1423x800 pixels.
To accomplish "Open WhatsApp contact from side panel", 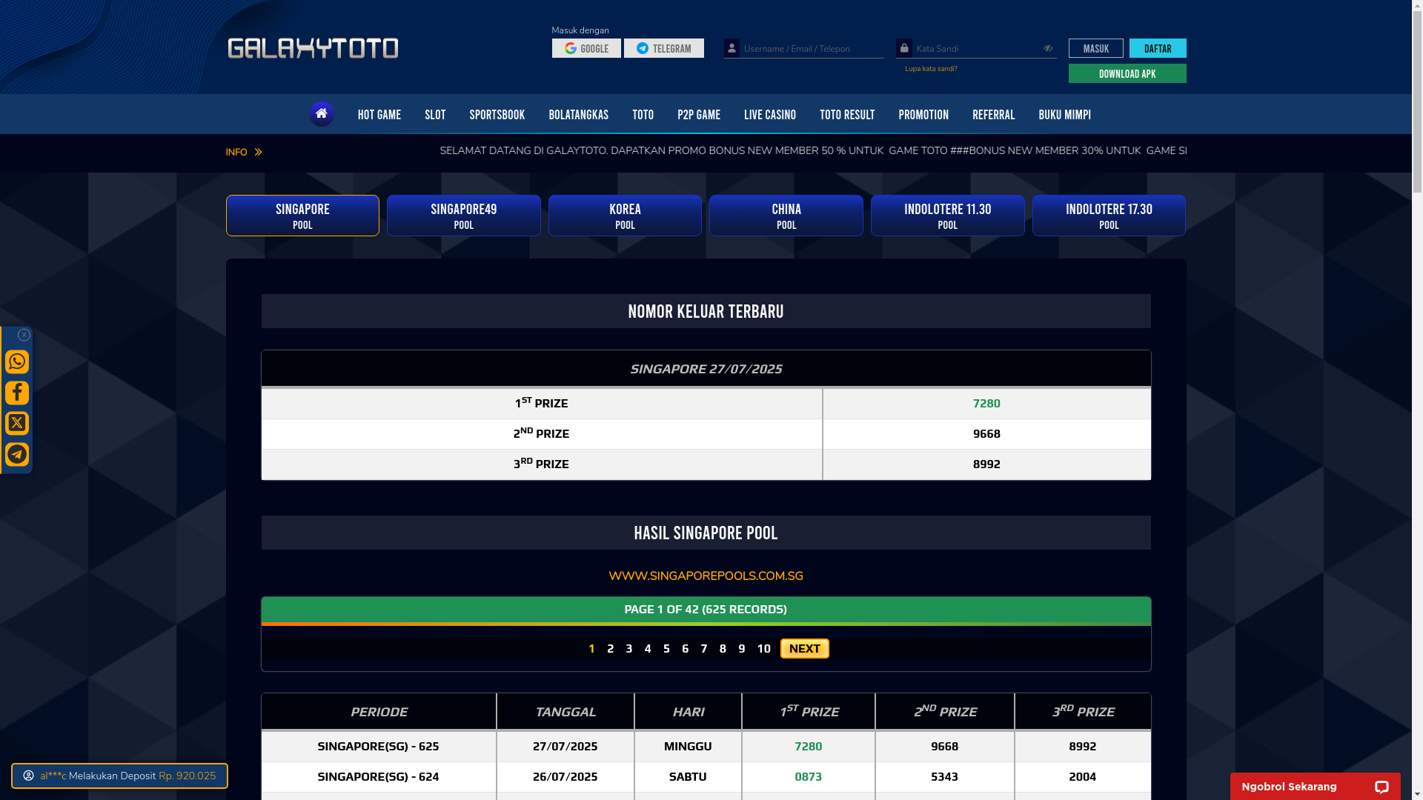I will 17,361.
